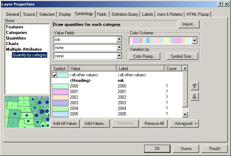
Task: Click the purple swatch for 2003
Action: tap(60, 103)
